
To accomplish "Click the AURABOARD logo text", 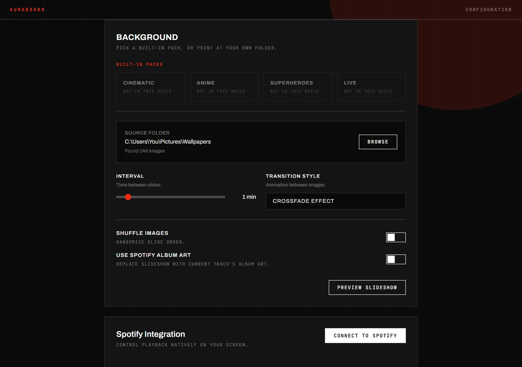I will 27,10.
